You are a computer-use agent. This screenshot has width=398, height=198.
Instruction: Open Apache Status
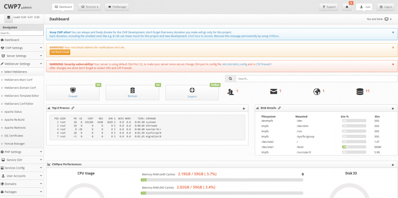(x=22, y=112)
